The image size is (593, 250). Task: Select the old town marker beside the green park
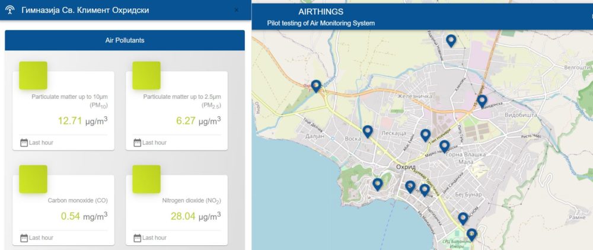[377, 184]
